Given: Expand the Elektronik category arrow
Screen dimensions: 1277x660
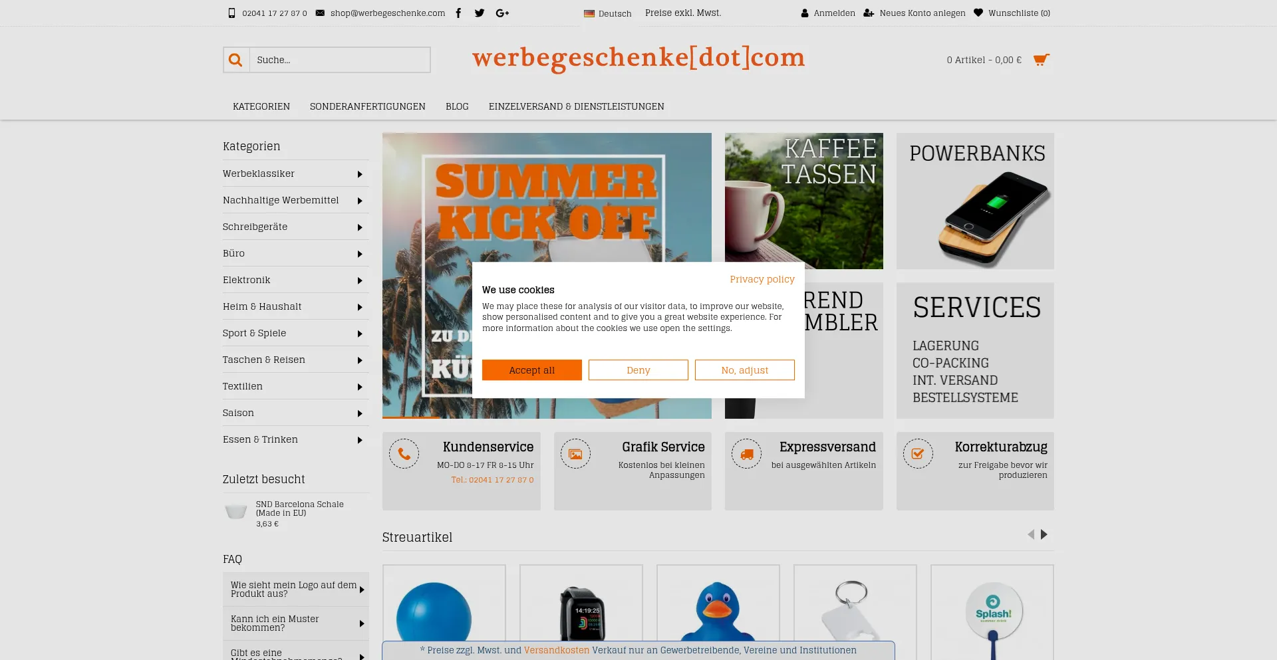Looking at the screenshot, I should (x=360, y=280).
